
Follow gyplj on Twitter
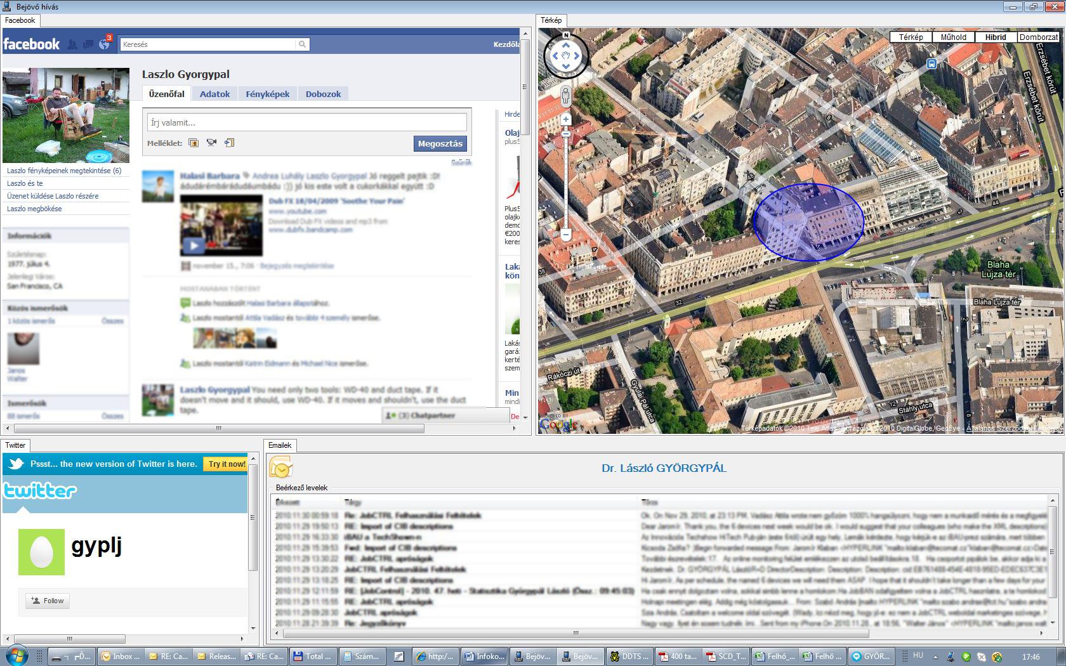pos(48,601)
